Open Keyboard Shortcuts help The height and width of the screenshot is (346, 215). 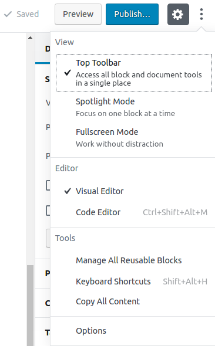pyautogui.click(x=134, y=281)
